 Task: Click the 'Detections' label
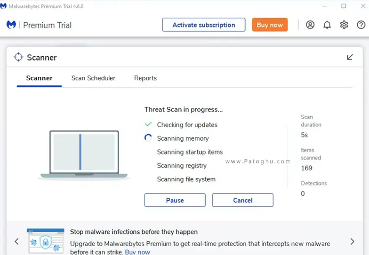314,183
